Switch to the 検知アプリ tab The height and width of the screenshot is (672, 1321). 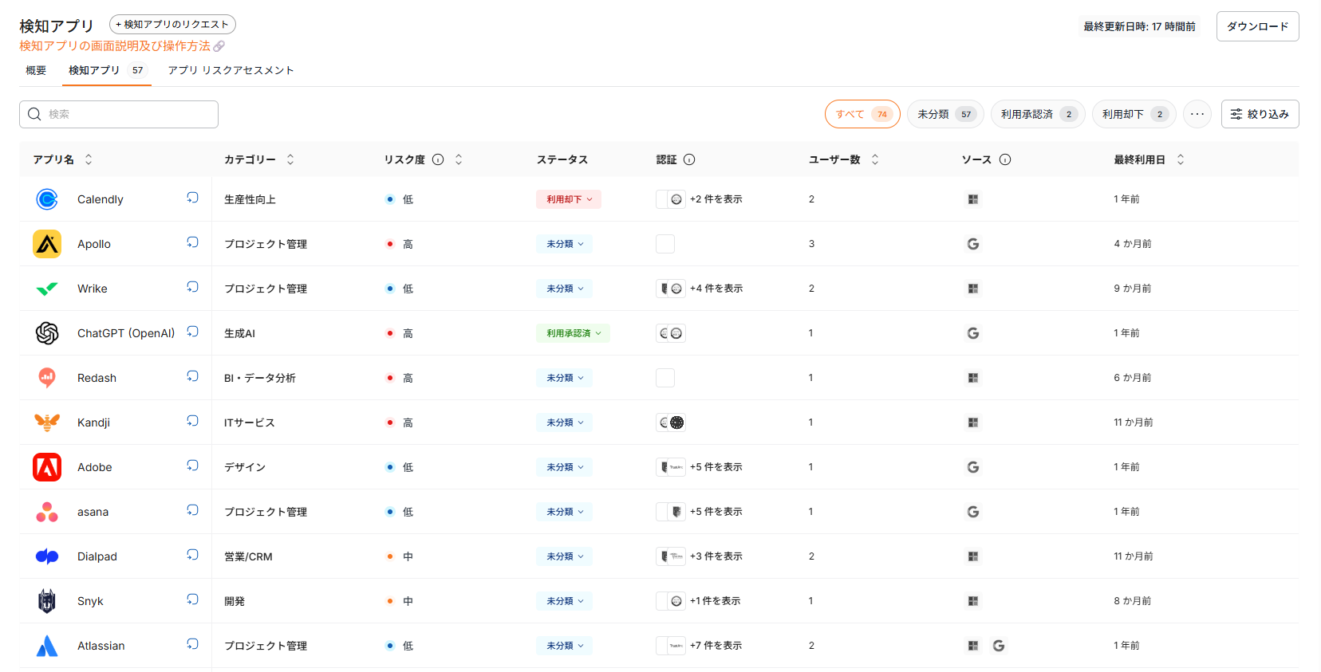107,70
